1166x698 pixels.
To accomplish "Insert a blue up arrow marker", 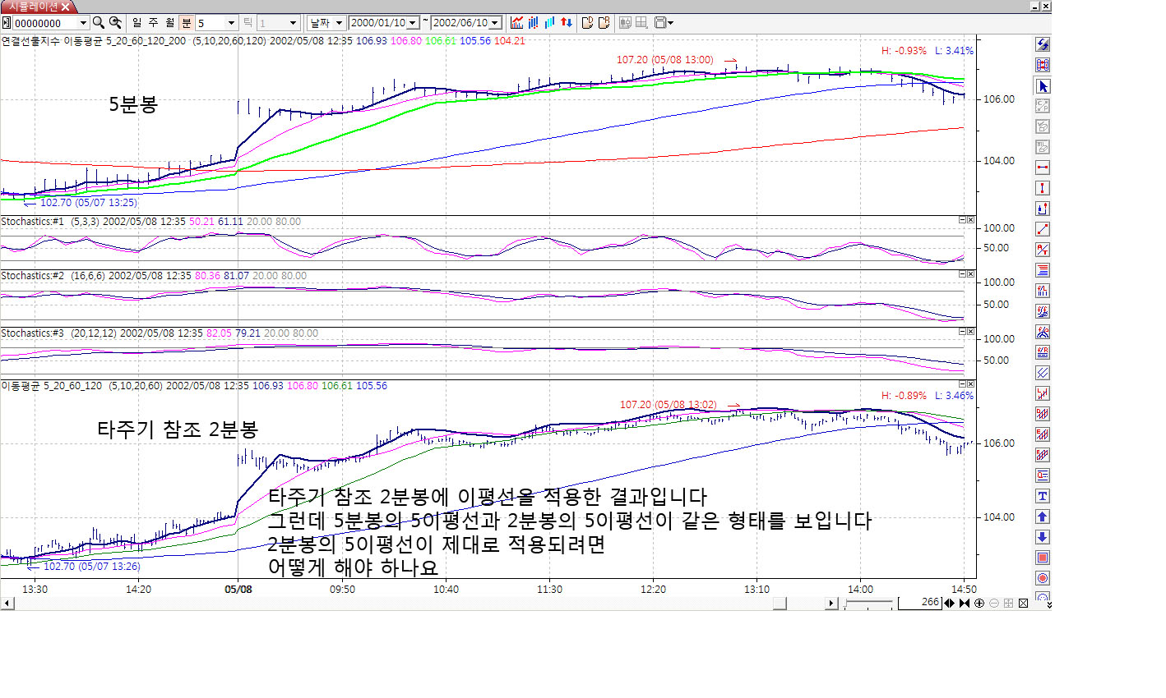I will 1043,517.
